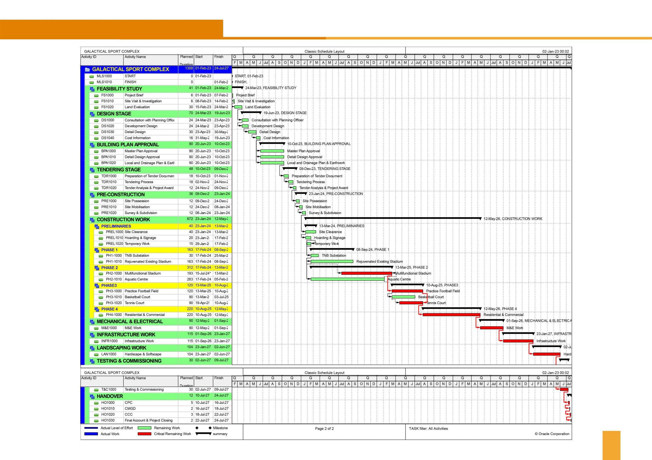Click the WBS icon next to TENDERING STAGE
The height and width of the screenshot is (460, 652).
[92, 170]
